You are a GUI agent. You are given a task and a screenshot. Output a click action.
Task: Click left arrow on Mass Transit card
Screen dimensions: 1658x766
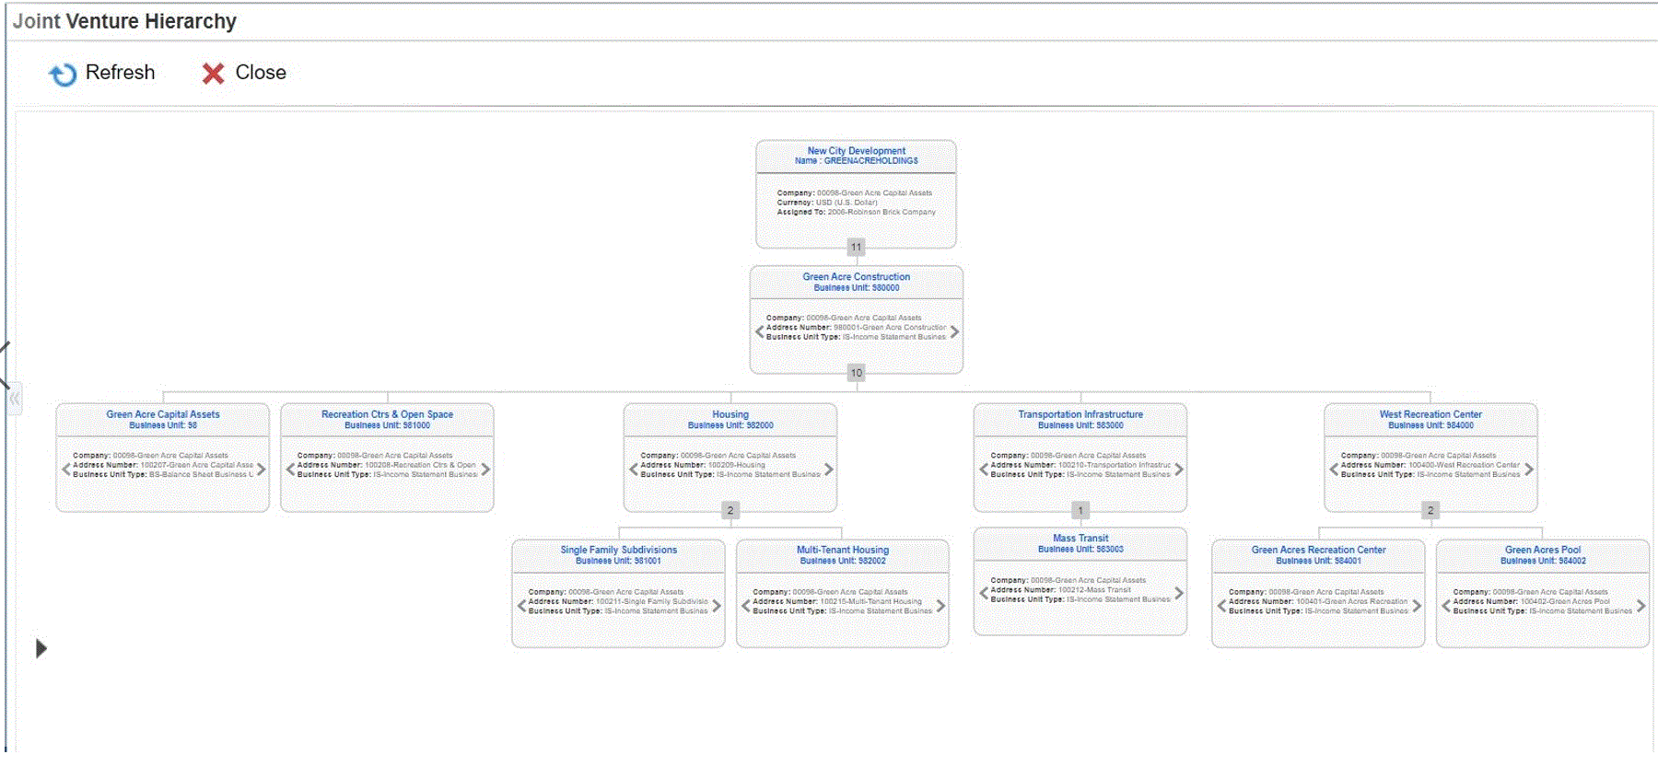(983, 594)
